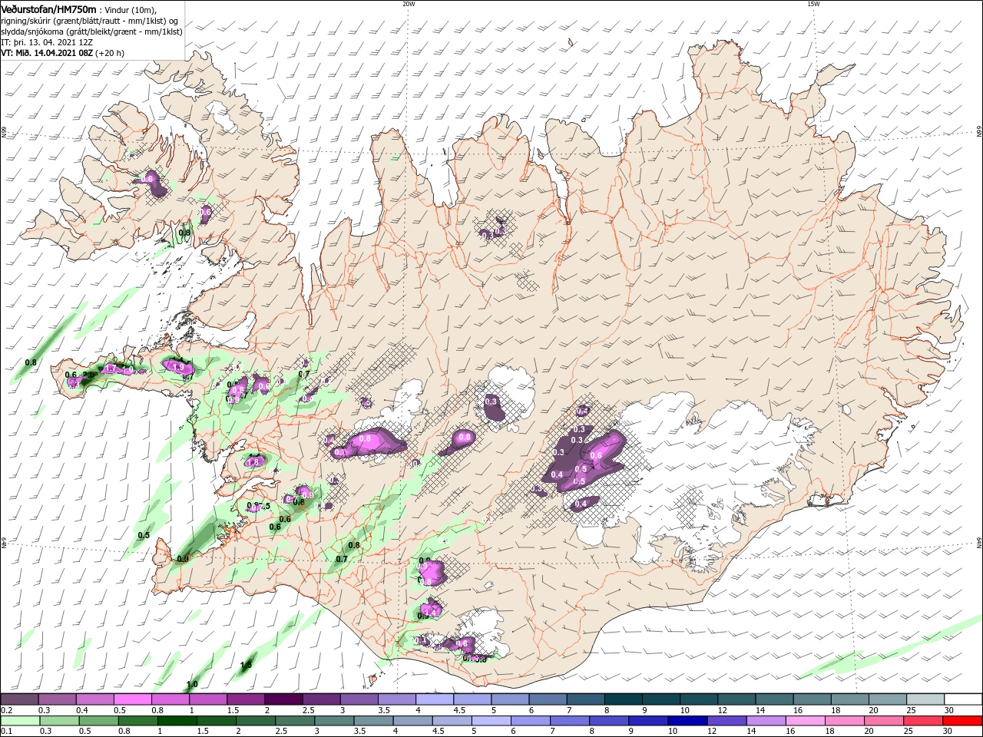The width and height of the screenshot is (983, 737).
Task: Pick the darkest purple 2 snow legend swatch
Action: (283, 699)
